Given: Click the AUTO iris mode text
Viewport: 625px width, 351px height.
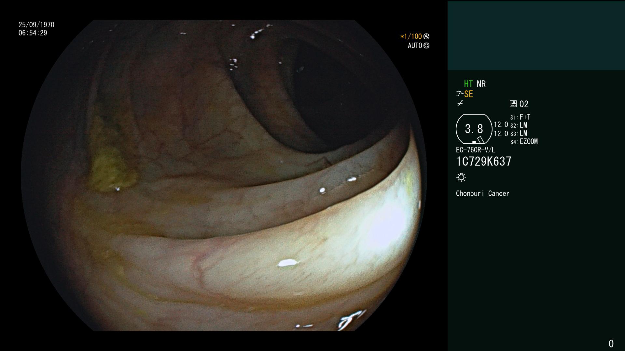Looking at the screenshot, I should tap(415, 45).
